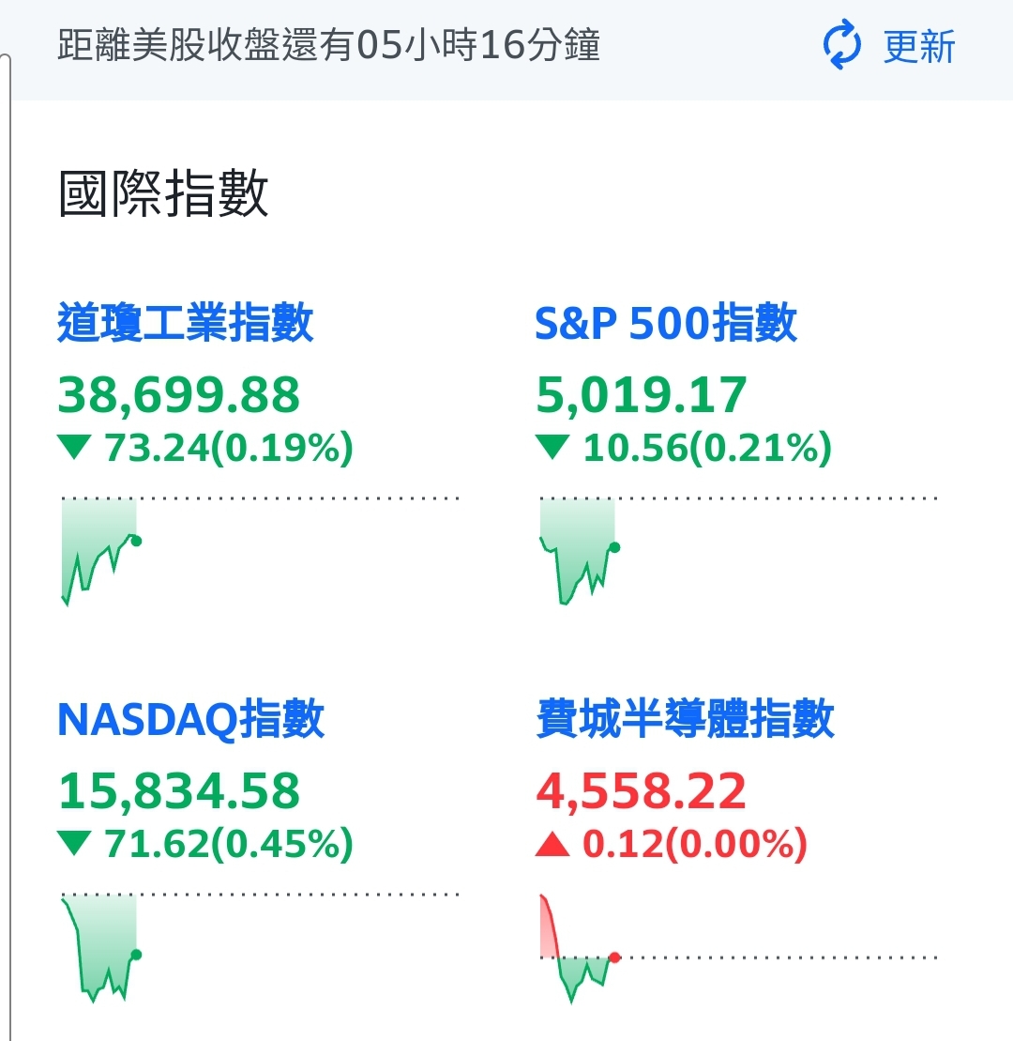Click the S&P 500 down-arrow change 10.56
The width and height of the screenshot is (1013, 1041).
684,448
